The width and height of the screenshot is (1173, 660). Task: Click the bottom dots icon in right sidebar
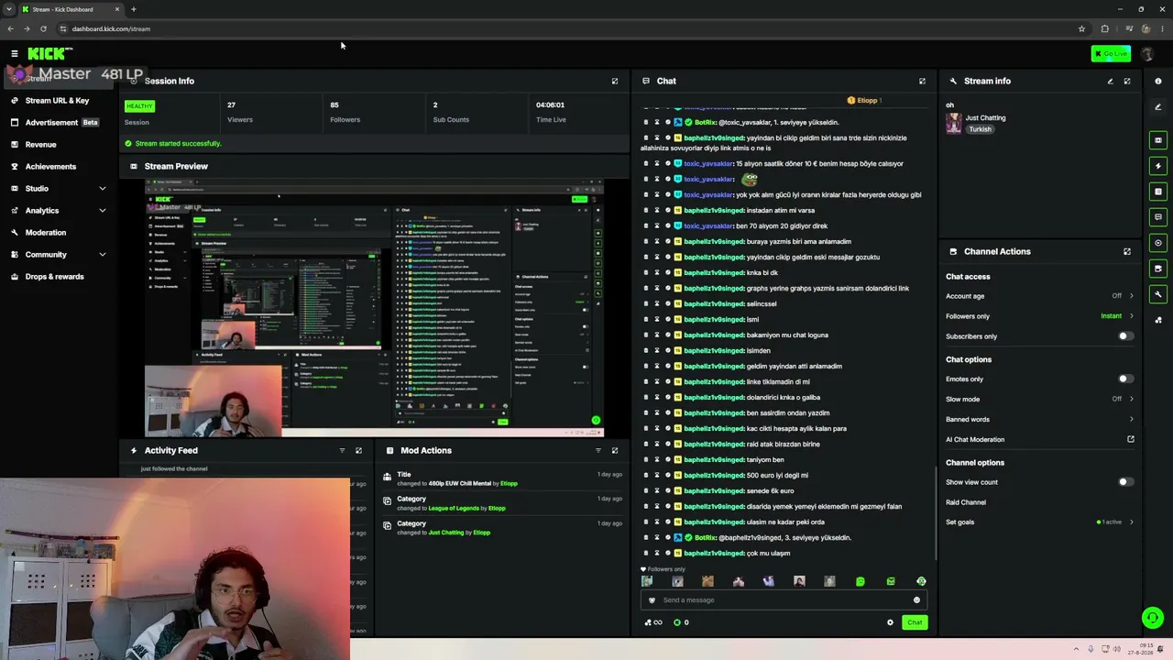(x=1158, y=320)
